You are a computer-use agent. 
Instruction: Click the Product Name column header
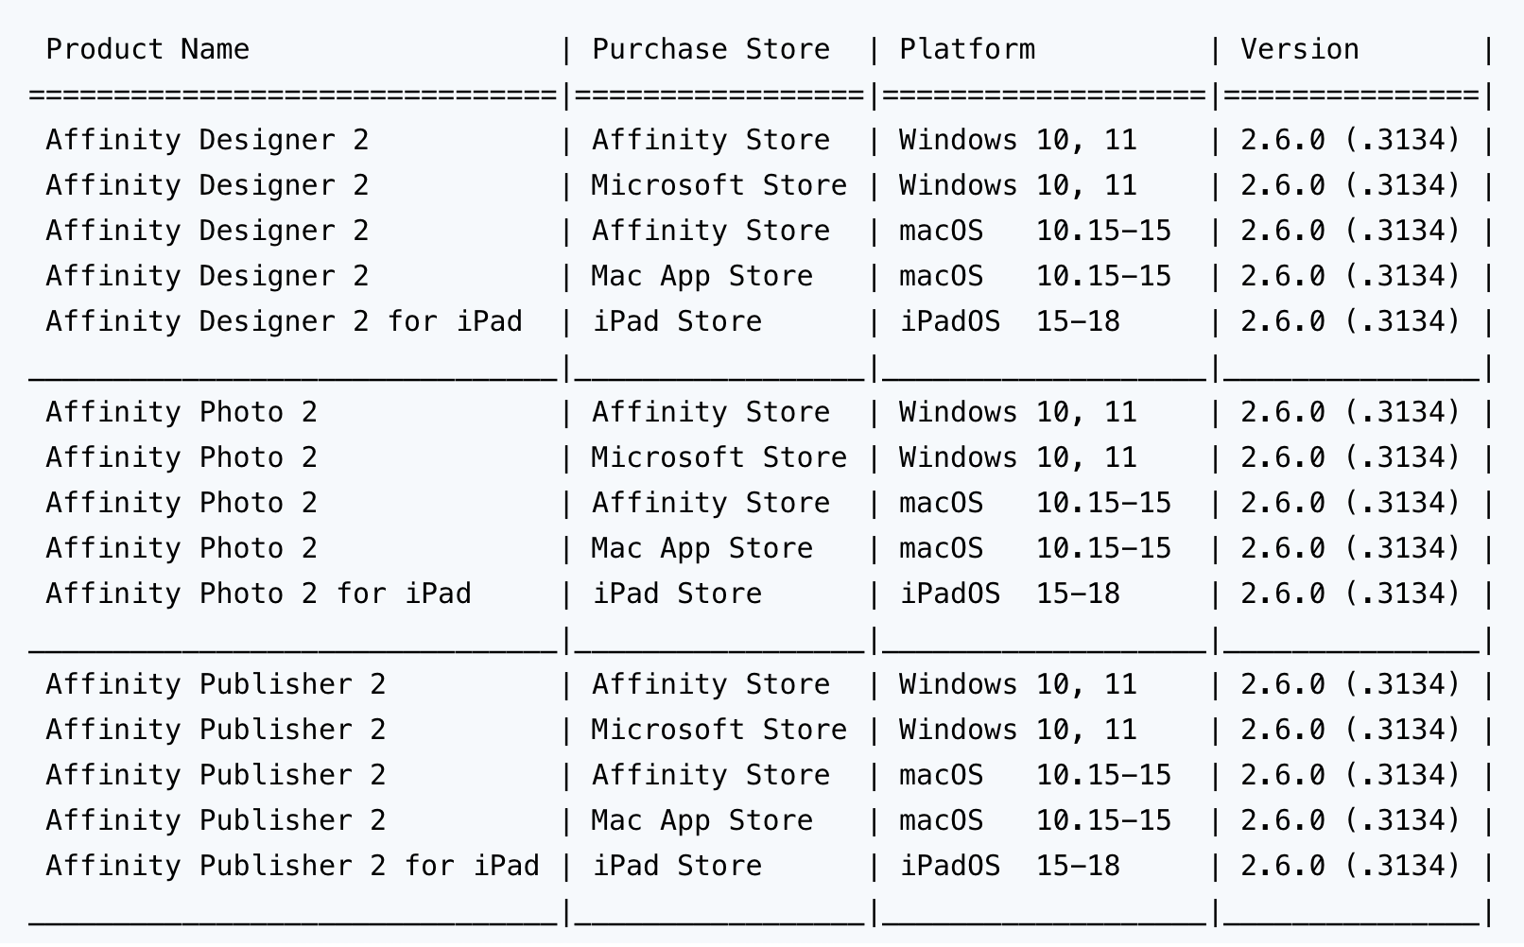click(x=147, y=49)
